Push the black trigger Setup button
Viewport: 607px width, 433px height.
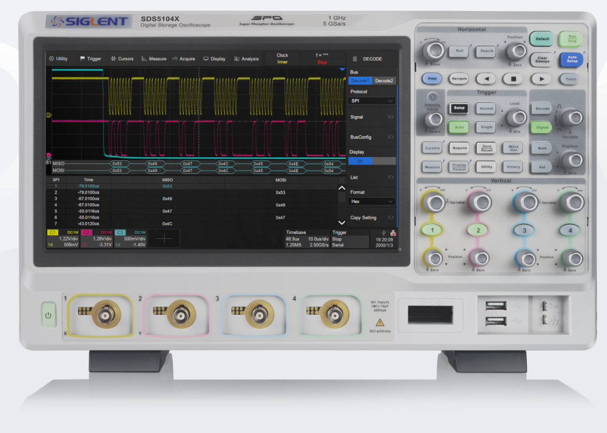click(x=459, y=108)
